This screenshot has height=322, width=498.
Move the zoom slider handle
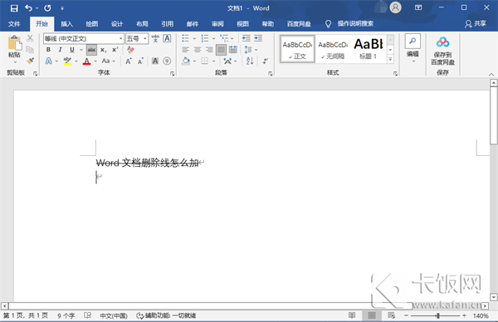coord(438,315)
